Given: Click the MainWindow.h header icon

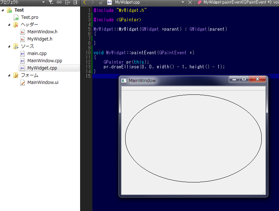Looking at the screenshot, I should (23, 32).
